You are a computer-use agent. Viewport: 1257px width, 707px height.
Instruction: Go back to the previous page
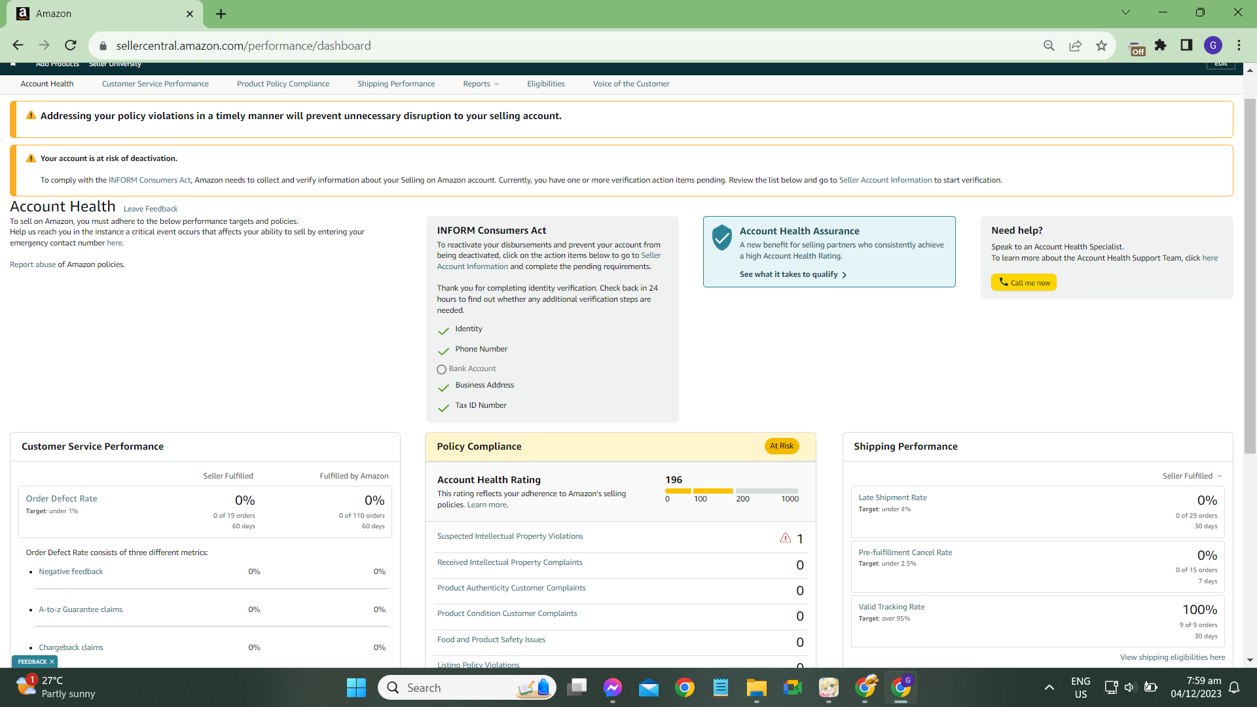[18, 45]
